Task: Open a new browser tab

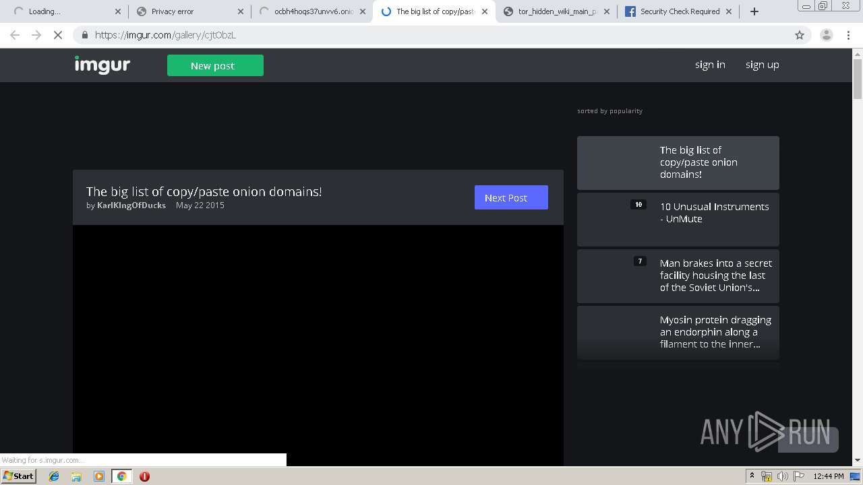Action: point(754,11)
